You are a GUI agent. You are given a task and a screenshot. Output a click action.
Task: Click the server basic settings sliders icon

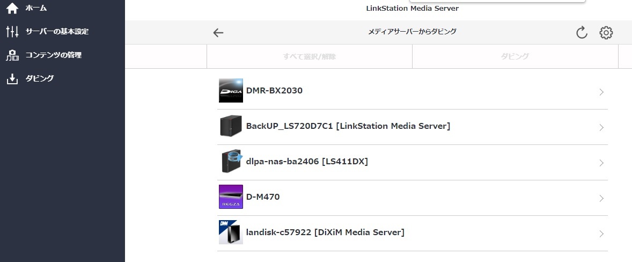pyautogui.click(x=12, y=32)
